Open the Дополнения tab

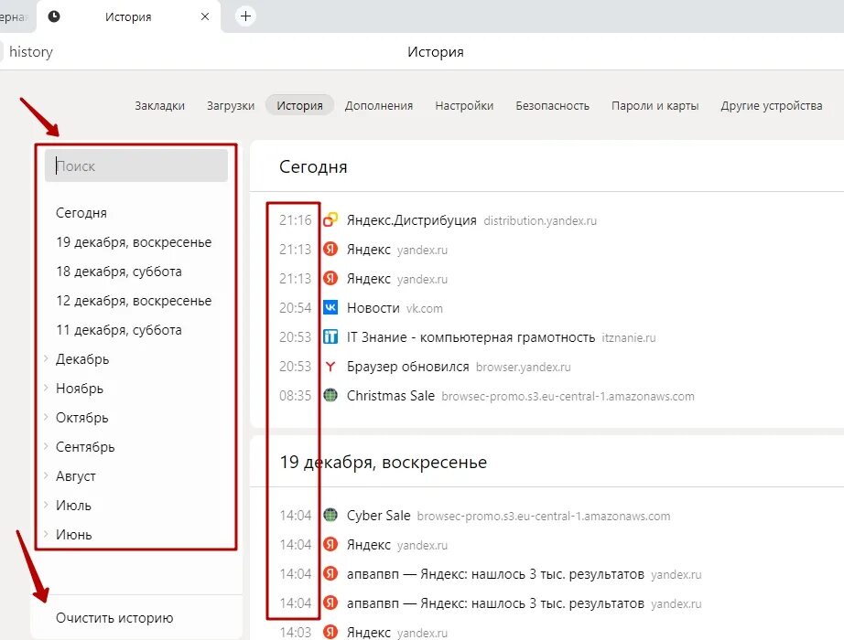(x=379, y=105)
